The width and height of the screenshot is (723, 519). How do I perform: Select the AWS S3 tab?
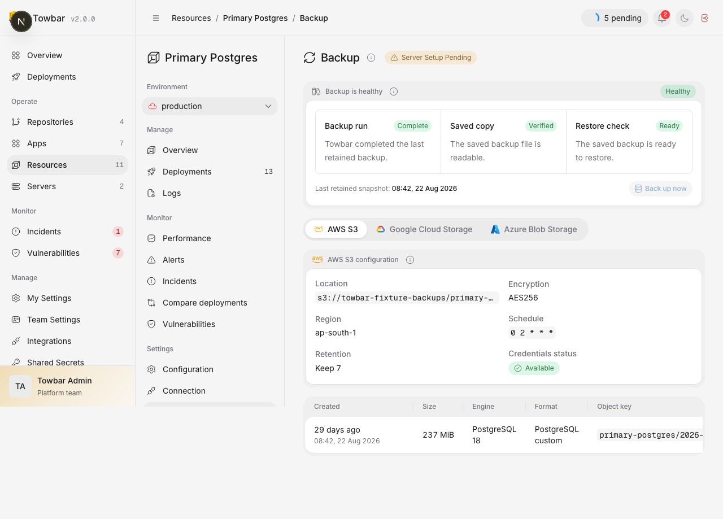pos(336,229)
